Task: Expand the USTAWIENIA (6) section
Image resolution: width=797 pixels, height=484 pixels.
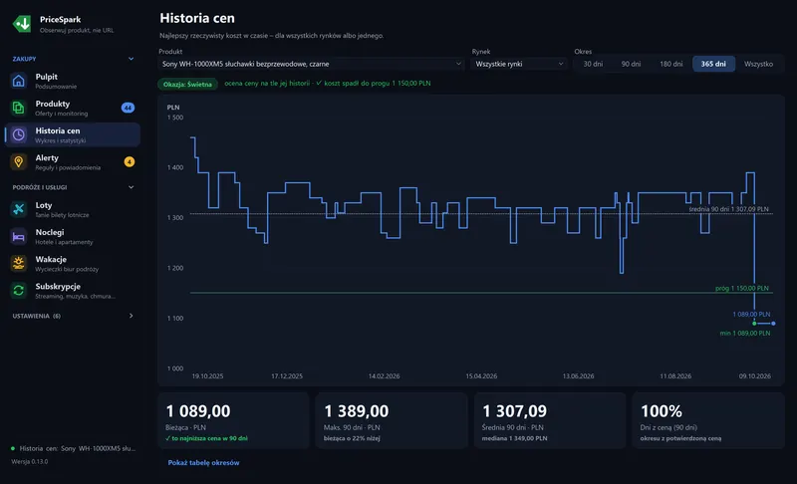Action: pyautogui.click(x=132, y=316)
